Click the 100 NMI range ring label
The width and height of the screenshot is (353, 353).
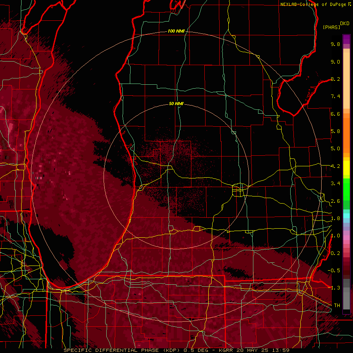(x=176, y=31)
